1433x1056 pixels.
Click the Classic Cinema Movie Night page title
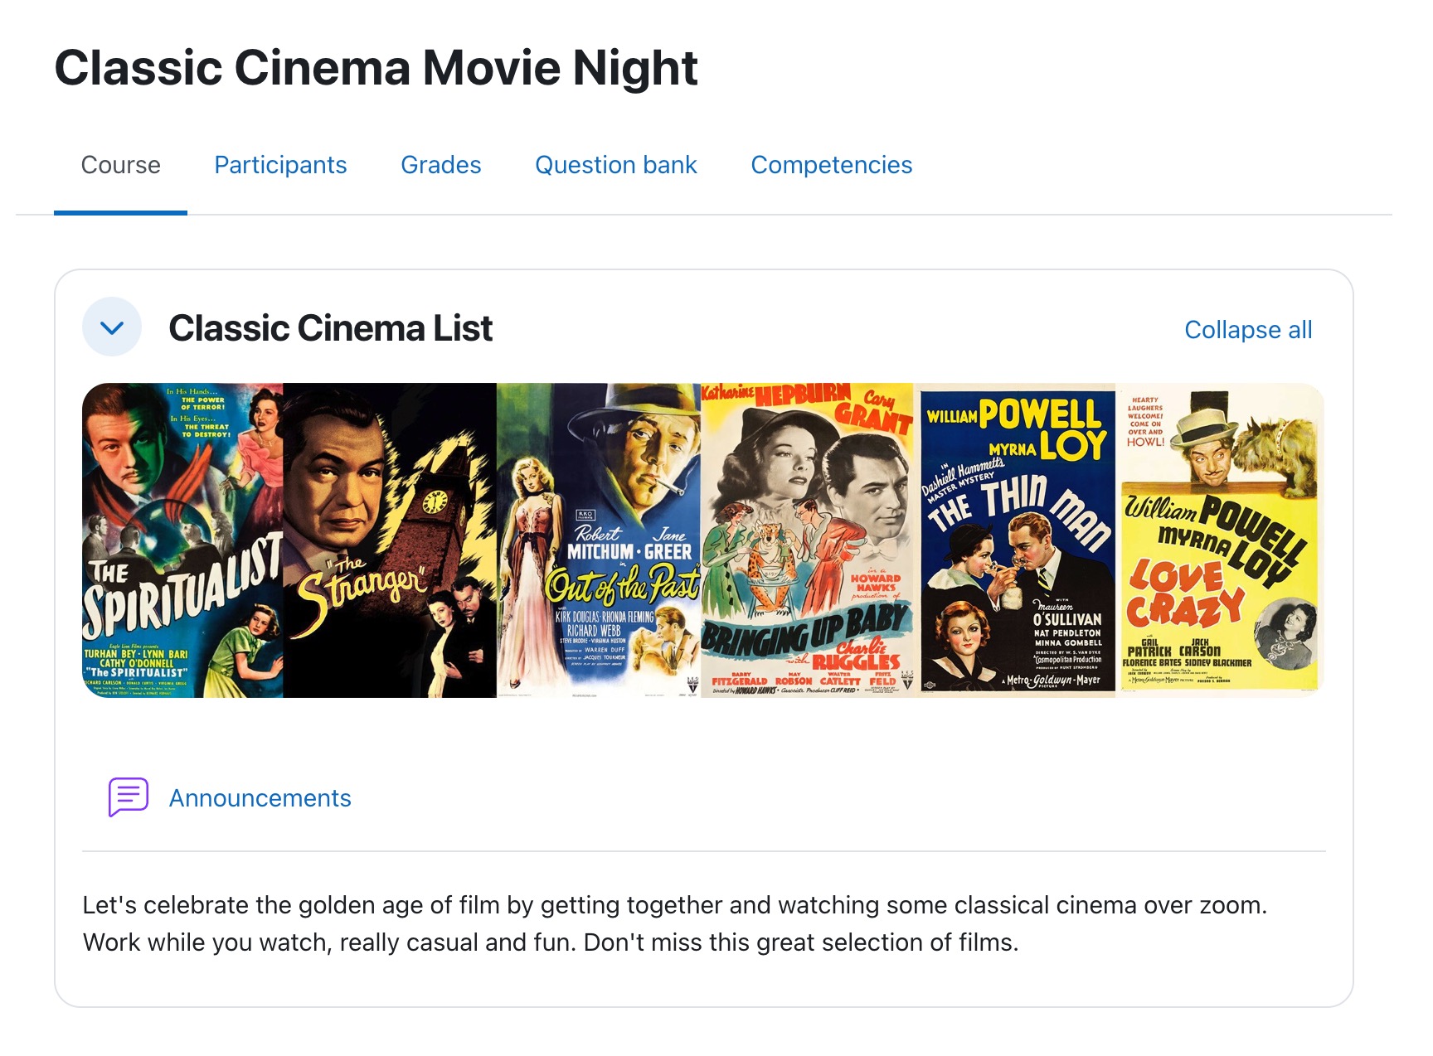376,68
